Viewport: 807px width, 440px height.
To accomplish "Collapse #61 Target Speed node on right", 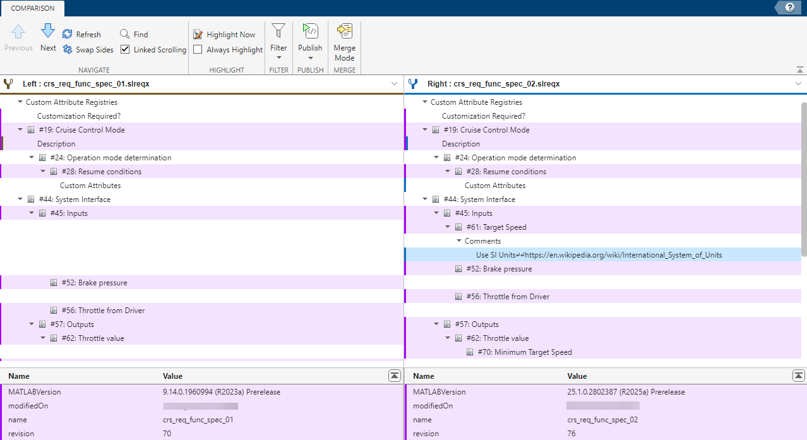I will point(448,227).
